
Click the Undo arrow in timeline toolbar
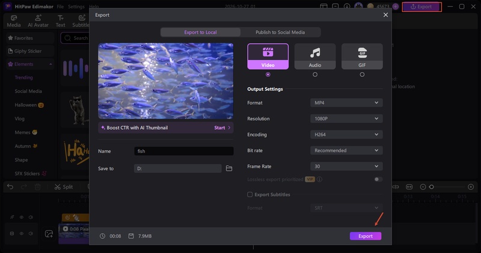point(10,187)
